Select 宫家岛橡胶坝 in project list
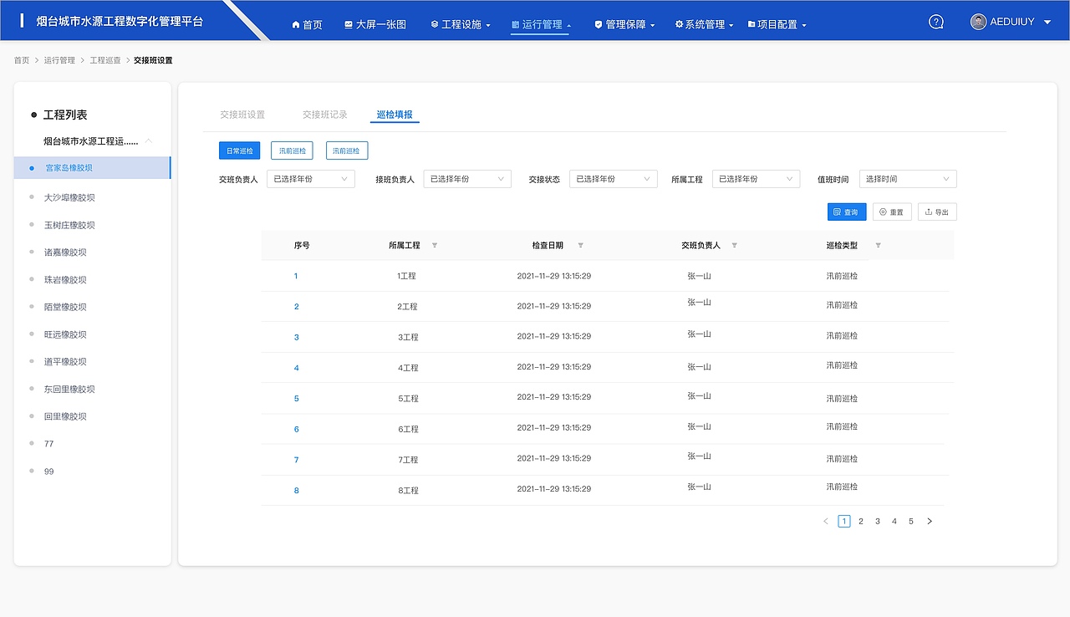The height and width of the screenshot is (617, 1070). click(x=92, y=167)
